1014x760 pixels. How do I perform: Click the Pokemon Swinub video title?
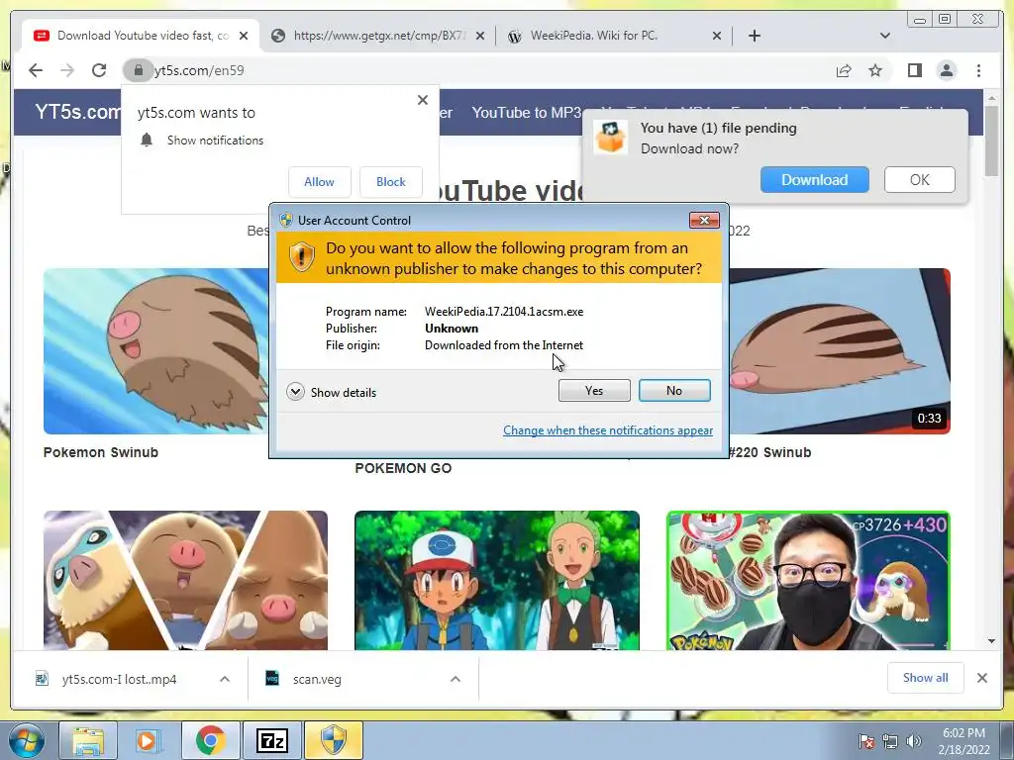click(101, 452)
